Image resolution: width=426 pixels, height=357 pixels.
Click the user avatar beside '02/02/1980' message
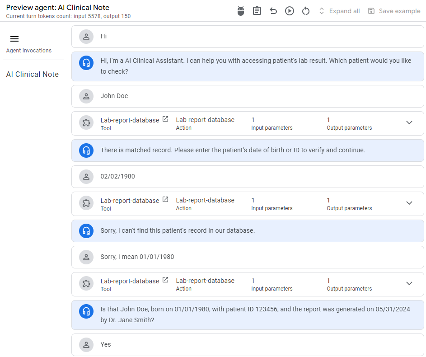[x=86, y=176]
